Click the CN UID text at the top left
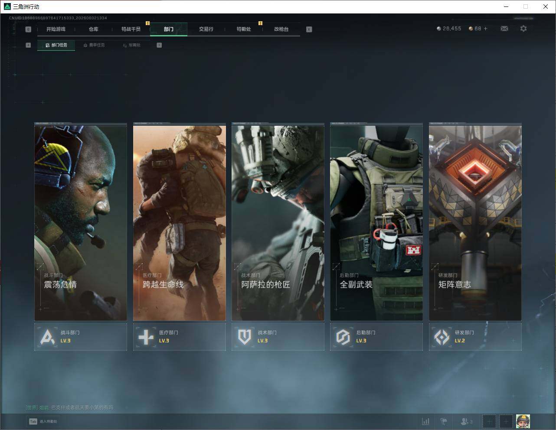The image size is (556, 430). [x=58, y=18]
